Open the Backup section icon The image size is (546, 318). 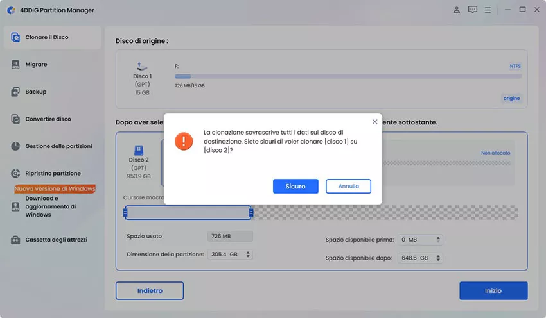[16, 92]
